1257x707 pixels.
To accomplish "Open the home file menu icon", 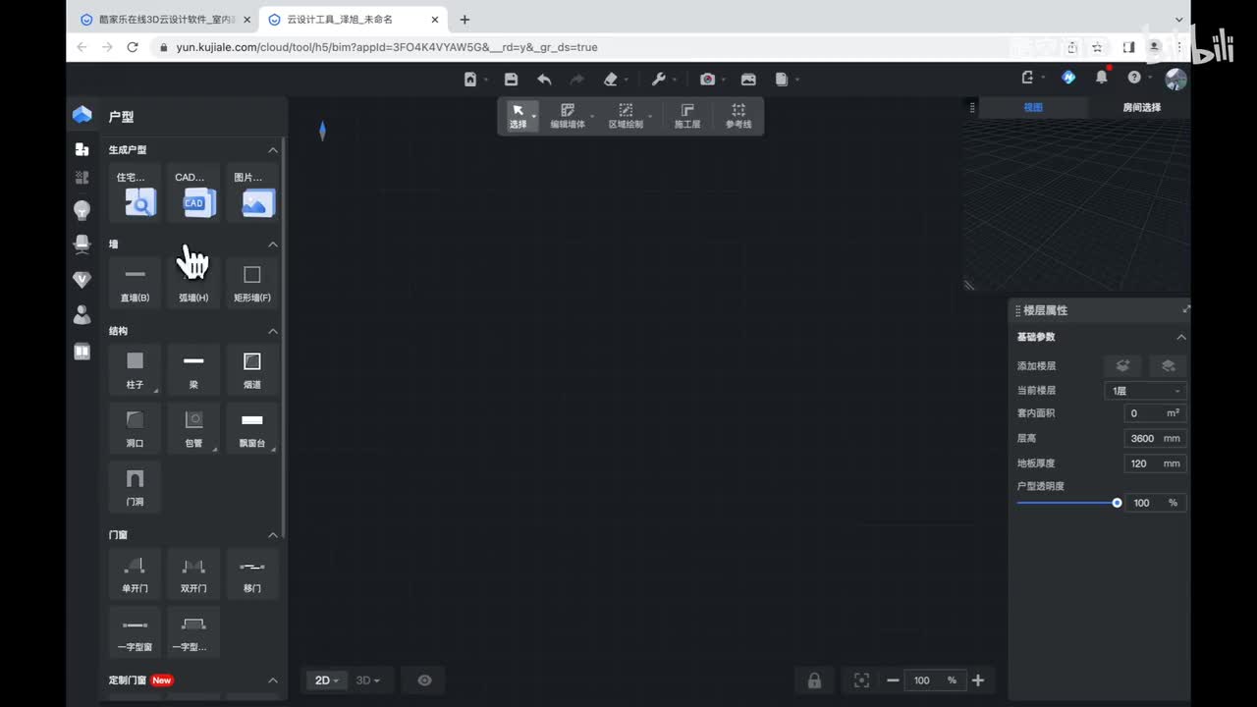I will [x=470, y=79].
